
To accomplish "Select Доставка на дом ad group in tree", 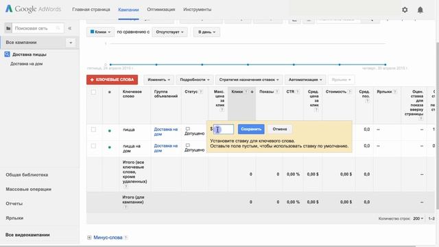I will [x=26, y=64].
